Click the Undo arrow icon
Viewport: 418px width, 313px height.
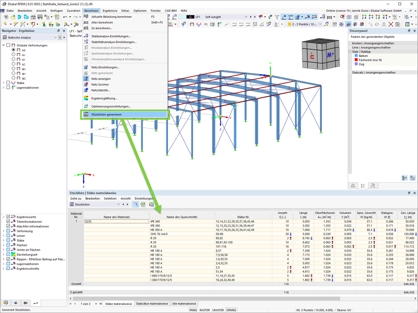[65, 17]
